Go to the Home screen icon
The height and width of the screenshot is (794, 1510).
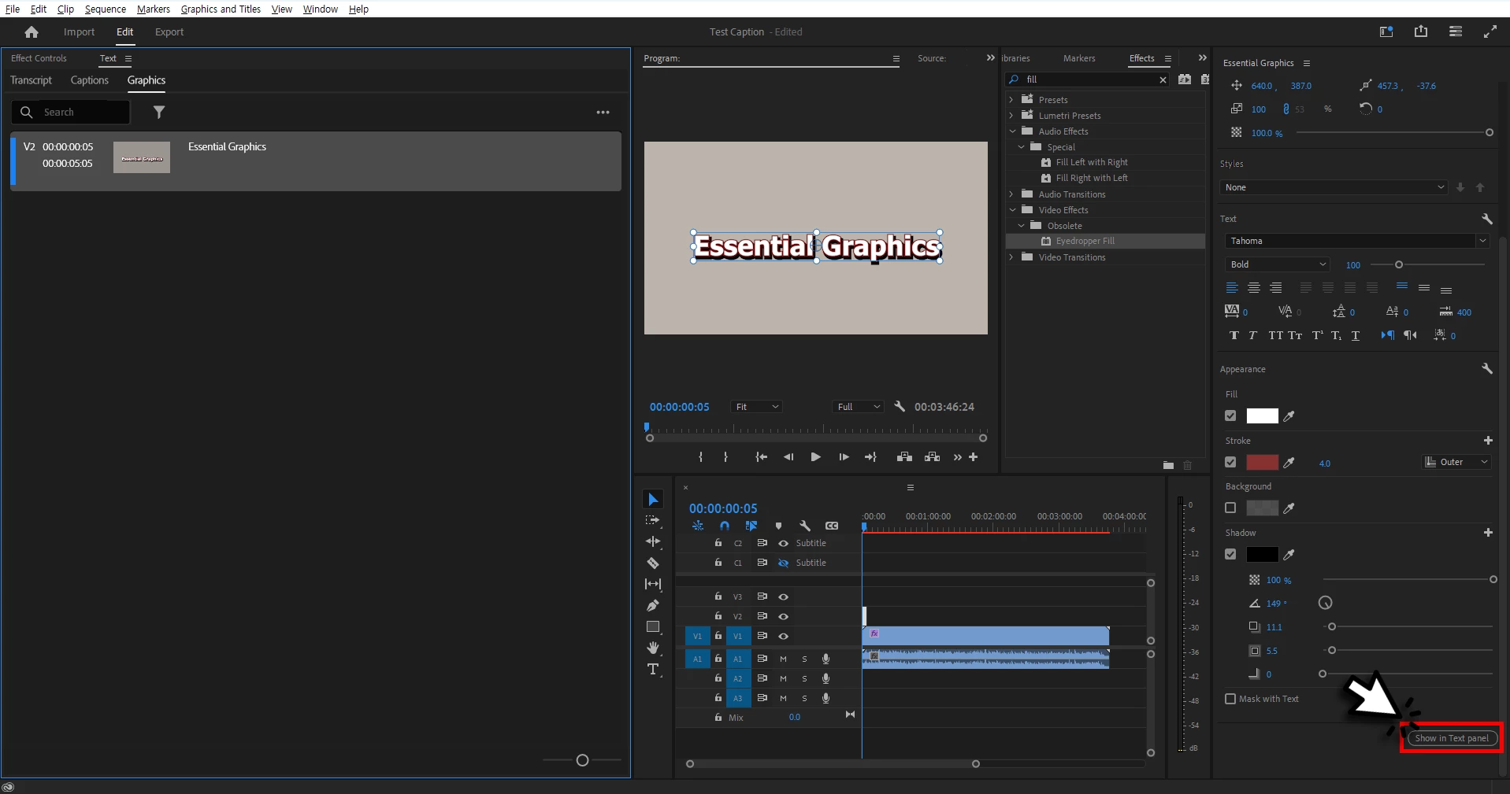point(32,32)
